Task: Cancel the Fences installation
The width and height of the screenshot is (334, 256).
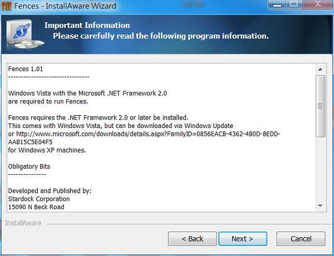Action: (x=301, y=239)
